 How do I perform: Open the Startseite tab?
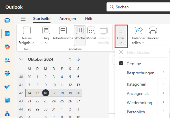(42, 19)
